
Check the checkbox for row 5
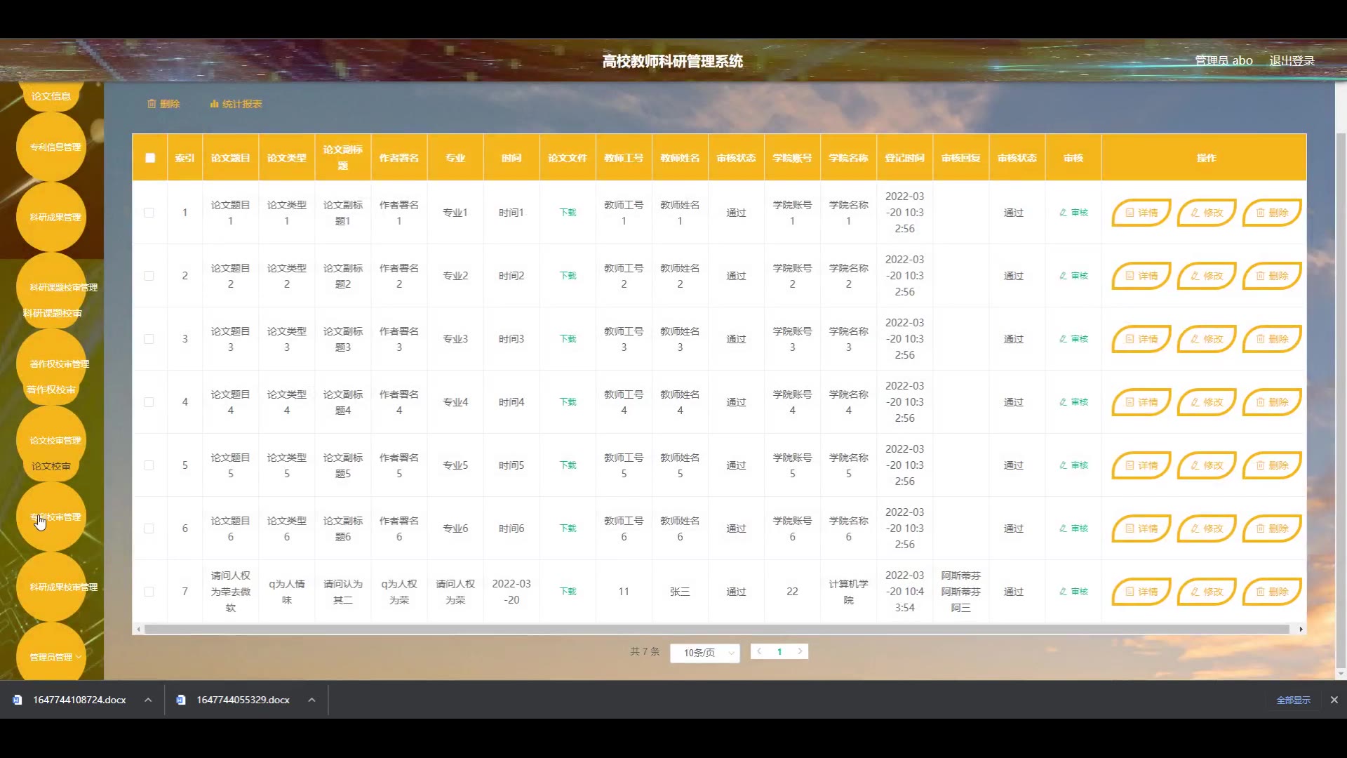pyautogui.click(x=149, y=465)
